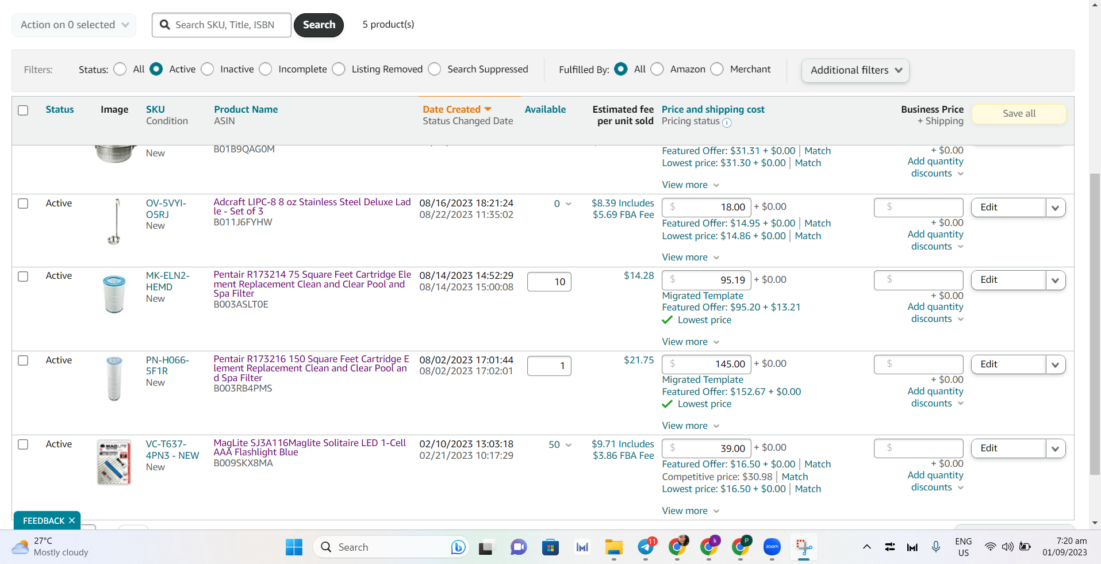
Task: Select the Pentair R173214 row checkbox
Action: [x=23, y=277]
